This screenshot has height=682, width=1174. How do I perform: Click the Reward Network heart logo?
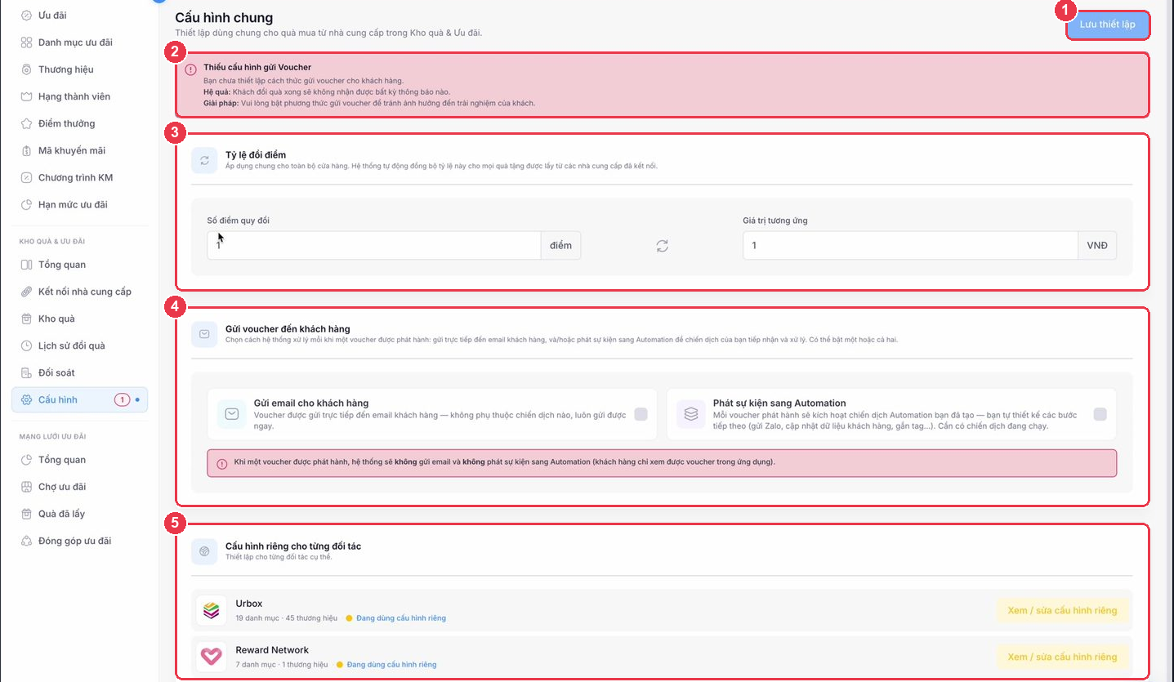click(x=212, y=657)
